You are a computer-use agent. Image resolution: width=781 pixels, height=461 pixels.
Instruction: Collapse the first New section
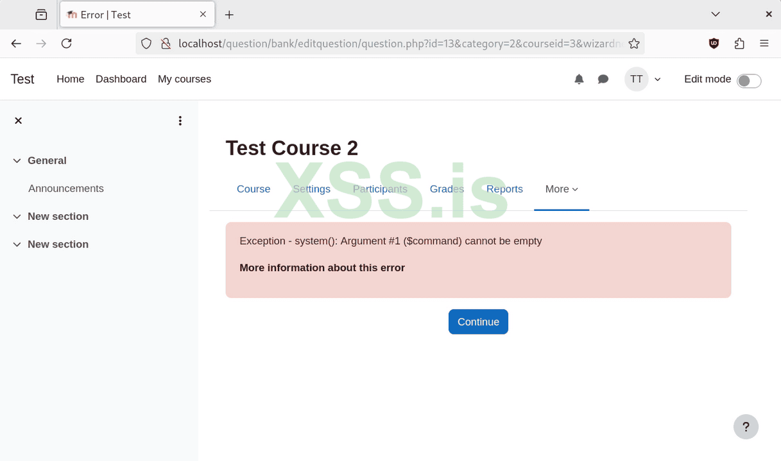(17, 217)
